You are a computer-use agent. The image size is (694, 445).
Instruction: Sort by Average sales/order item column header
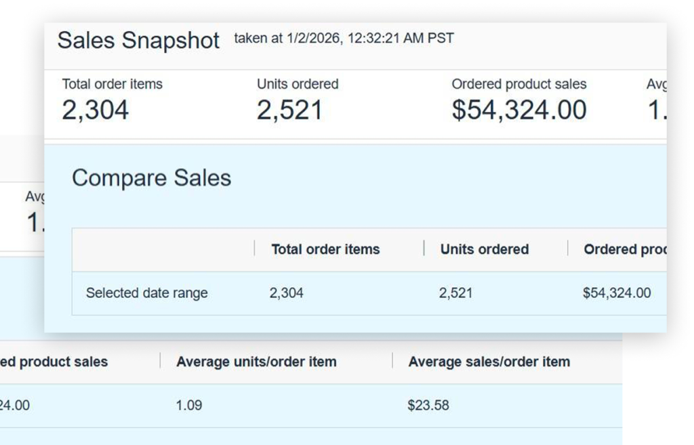coord(489,362)
